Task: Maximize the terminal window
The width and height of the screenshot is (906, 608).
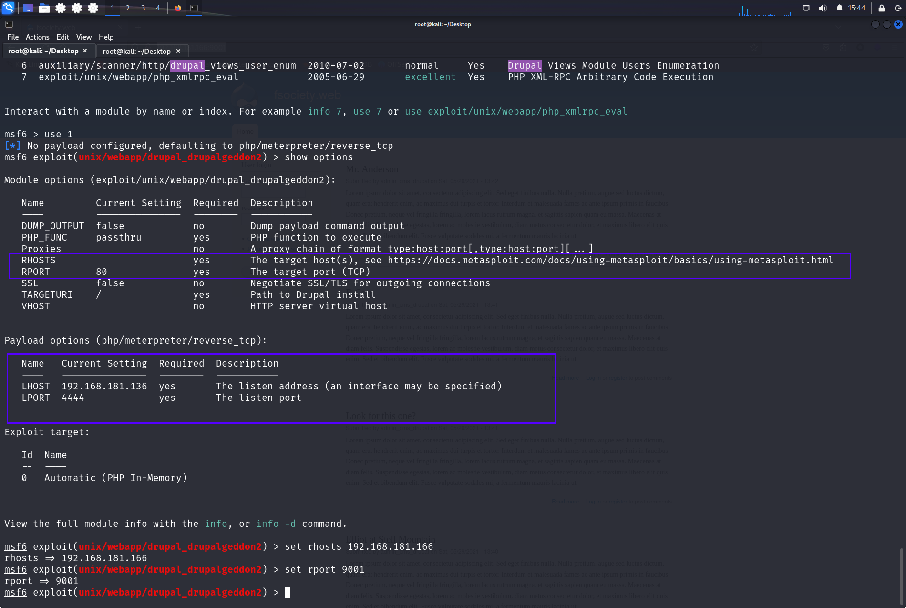Action: 886,24
